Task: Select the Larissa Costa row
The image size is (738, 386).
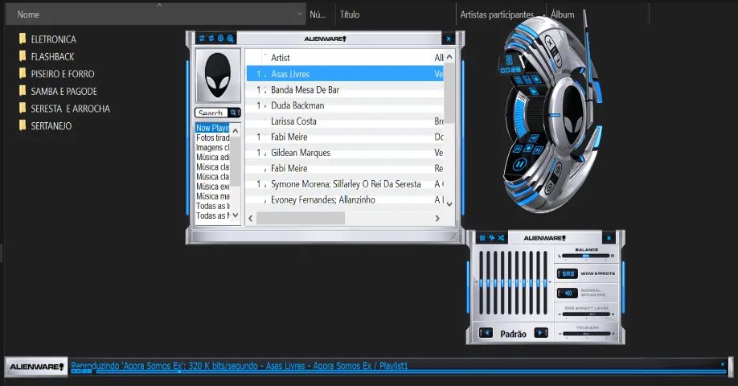Action: (x=345, y=121)
